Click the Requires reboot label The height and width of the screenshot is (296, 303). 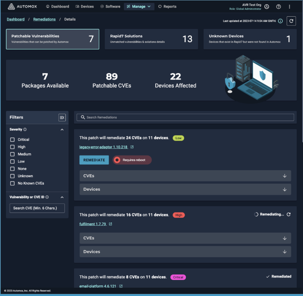pos(134,160)
